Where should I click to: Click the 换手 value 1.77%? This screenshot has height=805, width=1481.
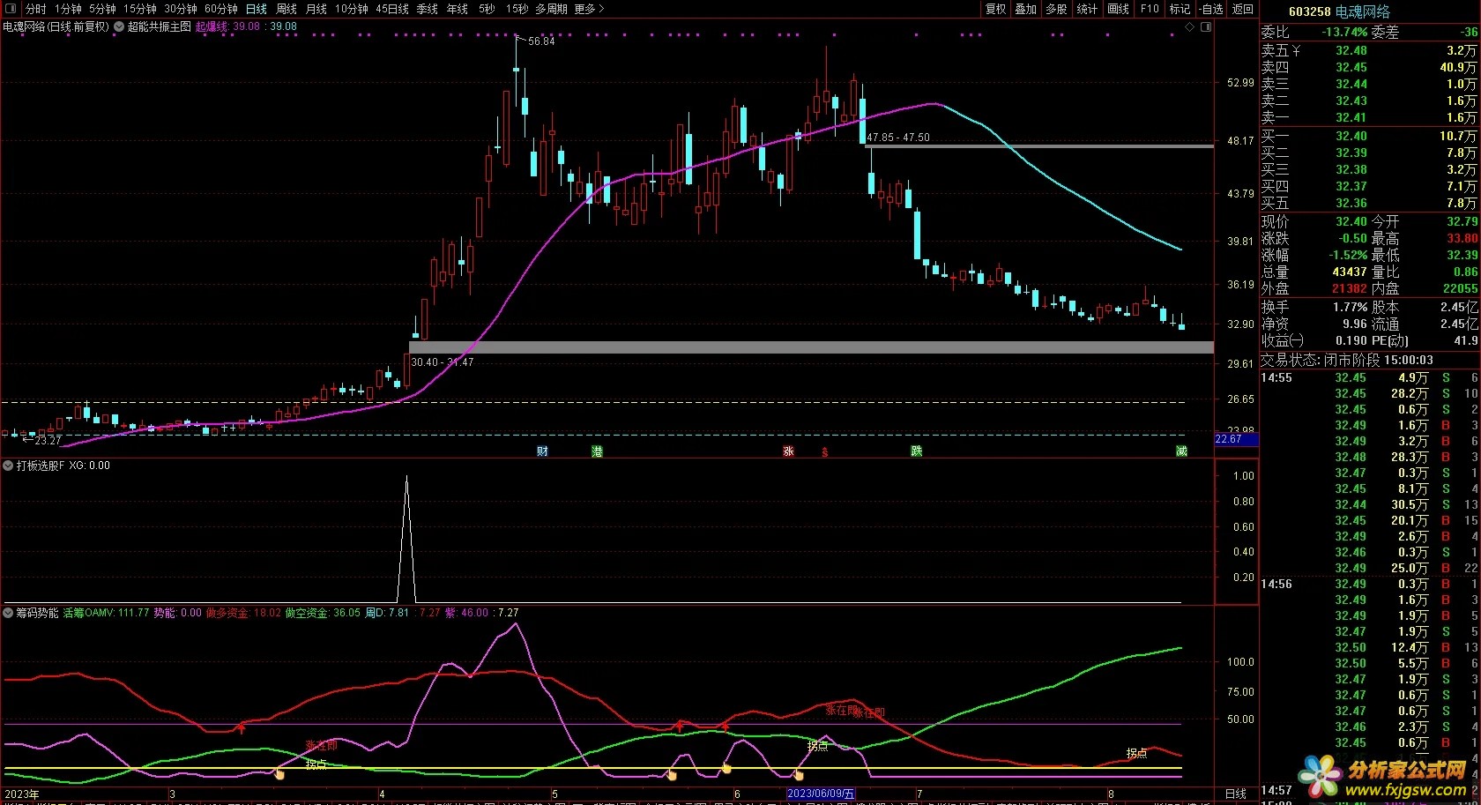[x=1351, y=307]
